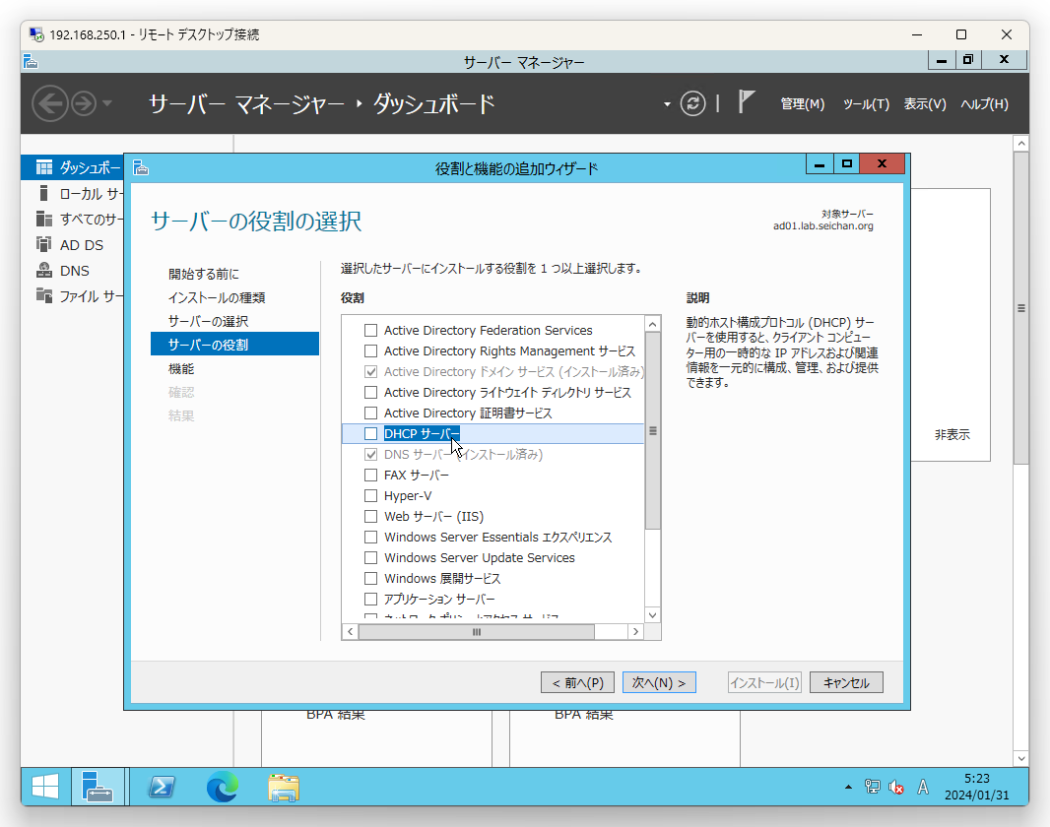Image resolution: width=1050 pixels, height=827 pixels.
Task: Click the IME 'A' input indicator
Action: [923, 787]
